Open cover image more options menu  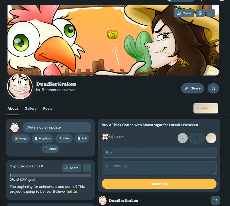coord(211,13)
